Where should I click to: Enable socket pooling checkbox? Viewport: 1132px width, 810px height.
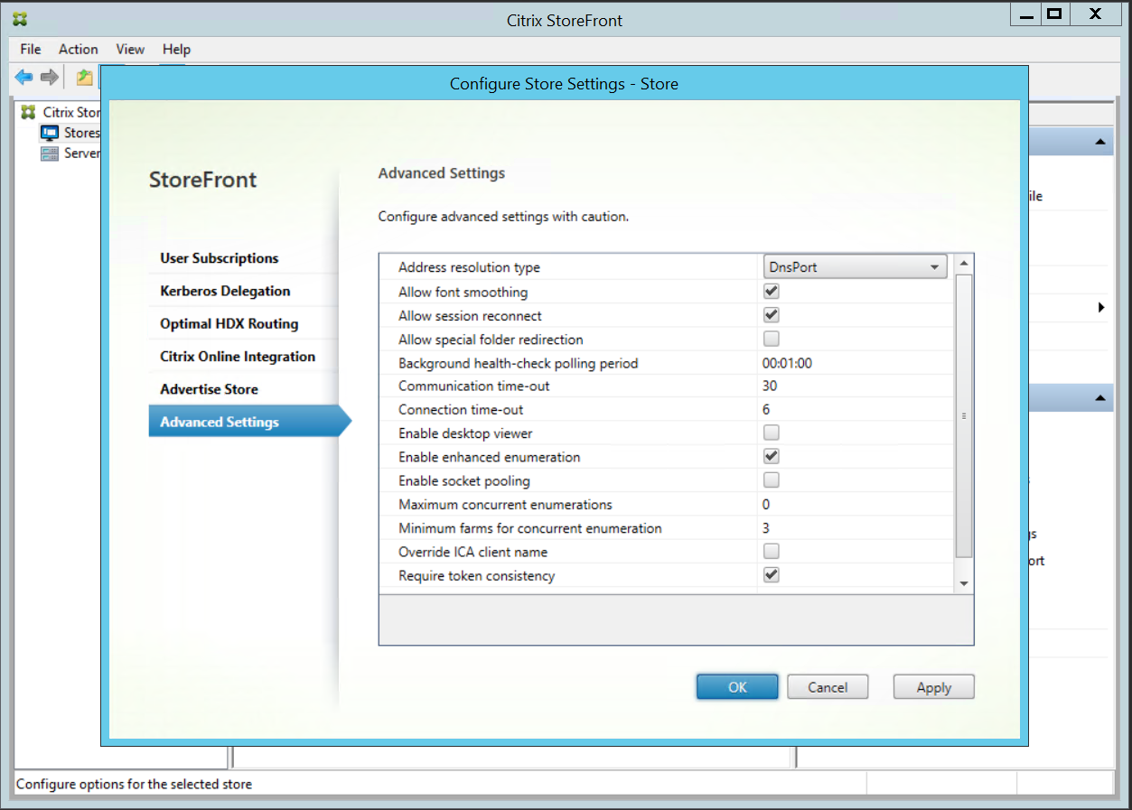click(x=771, y=480)
